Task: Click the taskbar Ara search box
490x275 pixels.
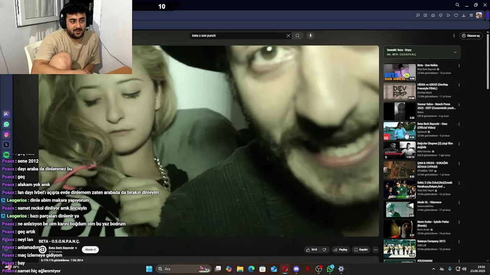Action: tap(183, 269)
